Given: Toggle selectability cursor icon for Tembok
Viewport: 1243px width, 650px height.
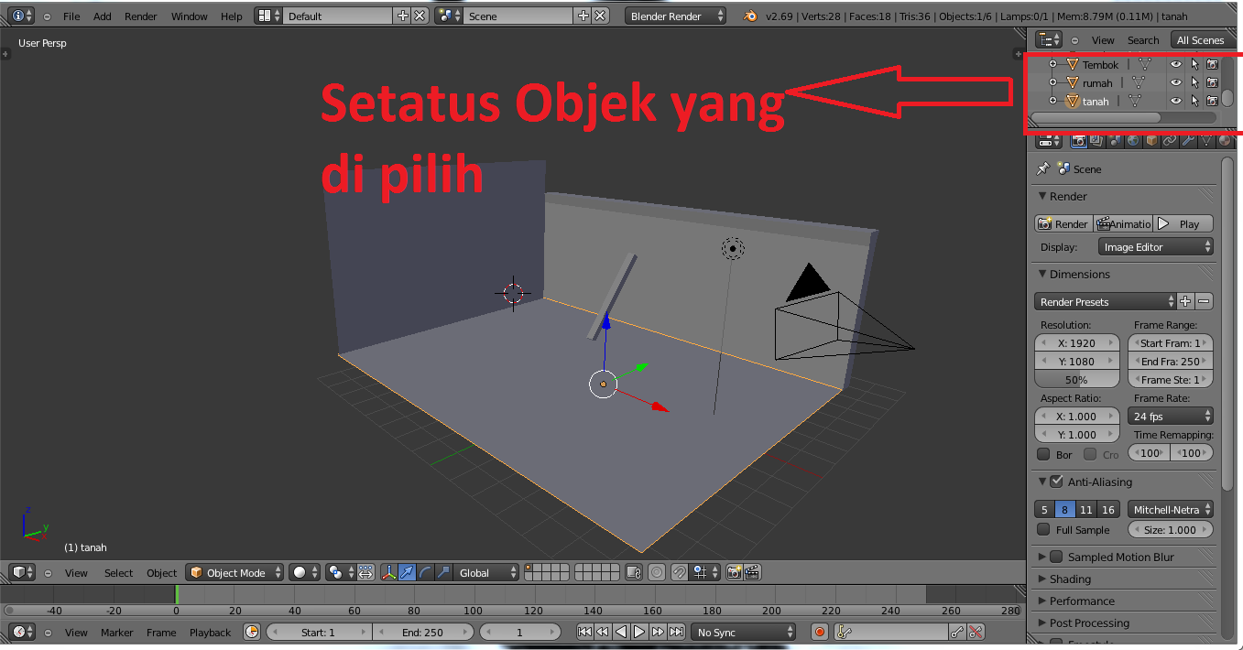Looking at the screenshot, I should tap(1194, 64).
